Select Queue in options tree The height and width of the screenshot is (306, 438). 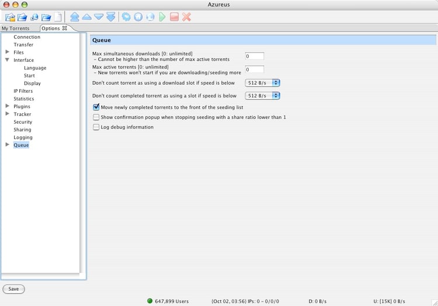[21, 145]
